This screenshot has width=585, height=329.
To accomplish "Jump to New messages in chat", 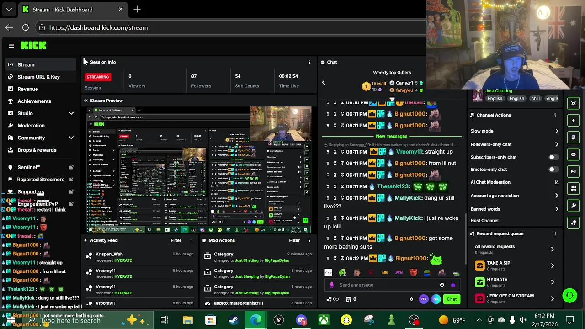I will 391,136.
